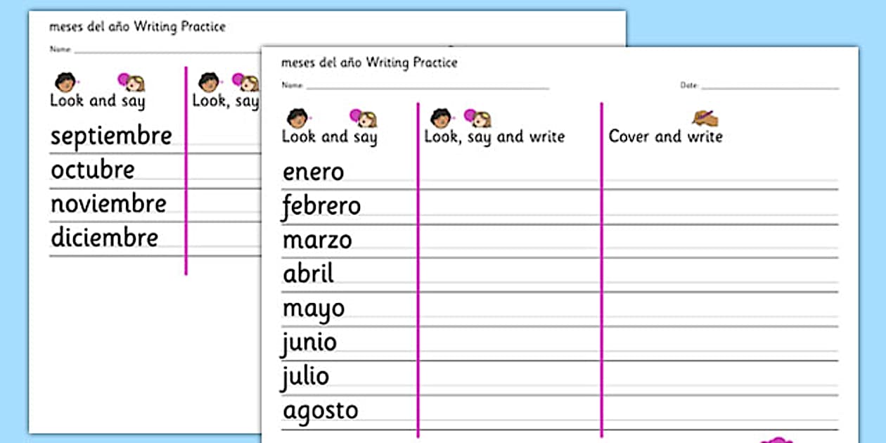This screenshot has height=443, width=886.
Task: Select the Date field on the front worksheet
Action: 769,86
